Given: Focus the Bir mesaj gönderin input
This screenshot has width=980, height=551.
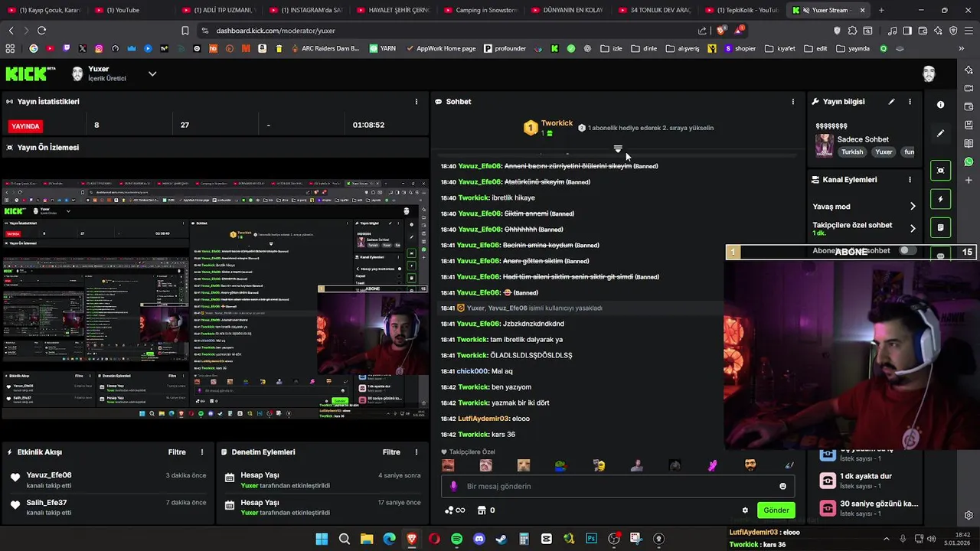Looking at the screenshot, I should click(x=616, y=486).
